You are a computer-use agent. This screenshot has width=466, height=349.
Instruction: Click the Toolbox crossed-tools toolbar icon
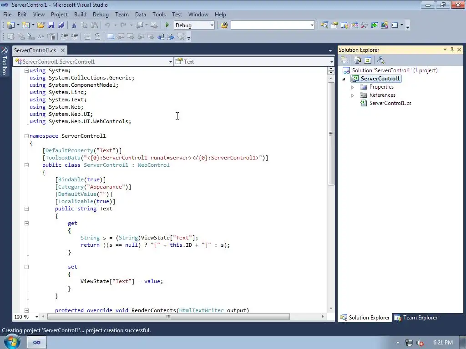click(x=365, y=25)
